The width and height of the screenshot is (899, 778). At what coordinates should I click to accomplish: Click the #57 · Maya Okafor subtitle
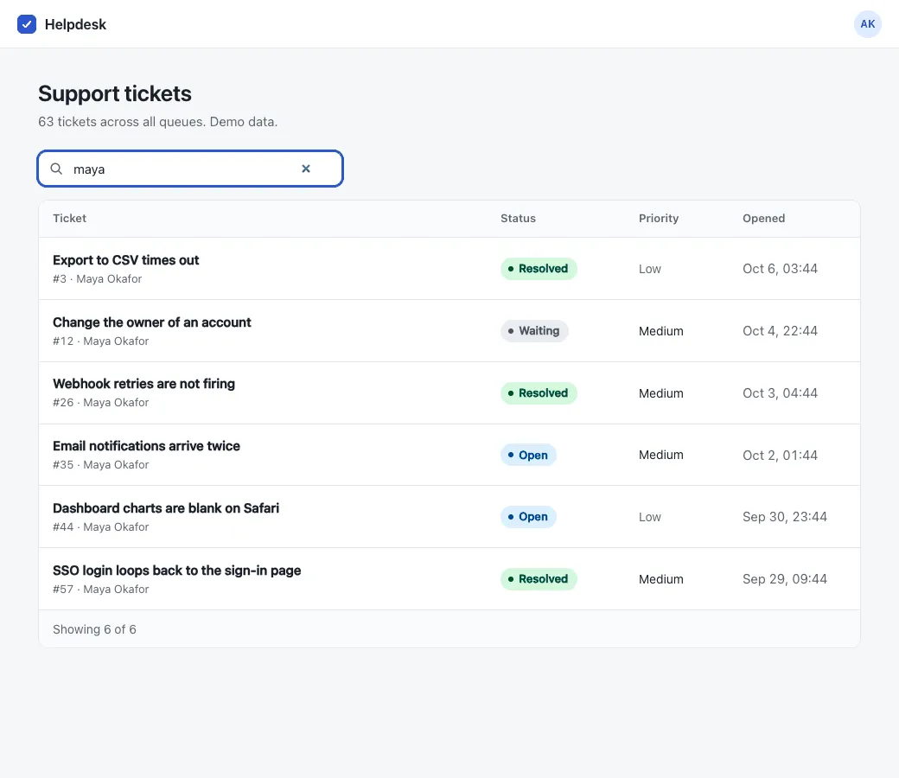[x=100, y=590]
